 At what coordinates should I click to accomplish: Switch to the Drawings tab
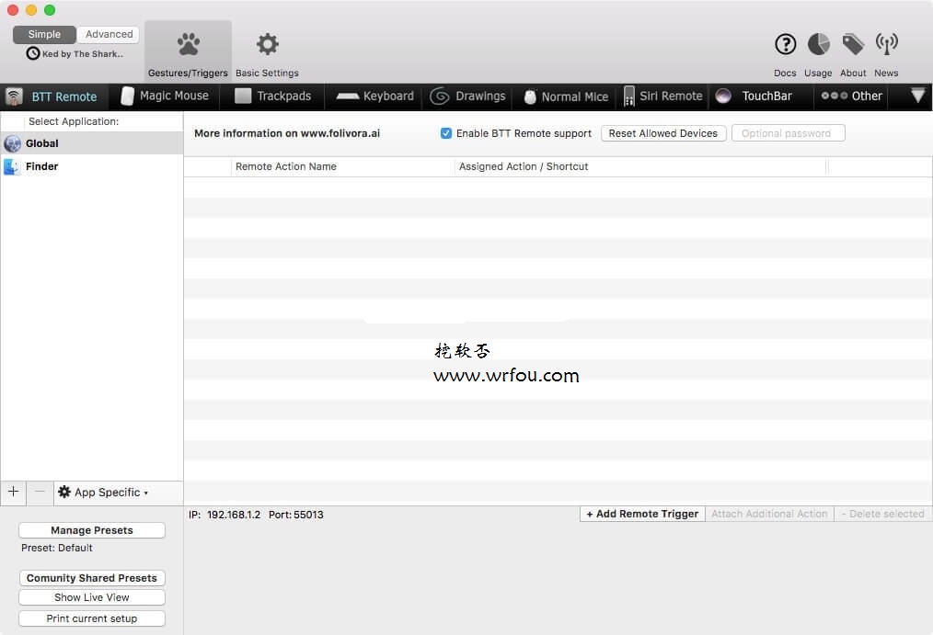point(467,96)
